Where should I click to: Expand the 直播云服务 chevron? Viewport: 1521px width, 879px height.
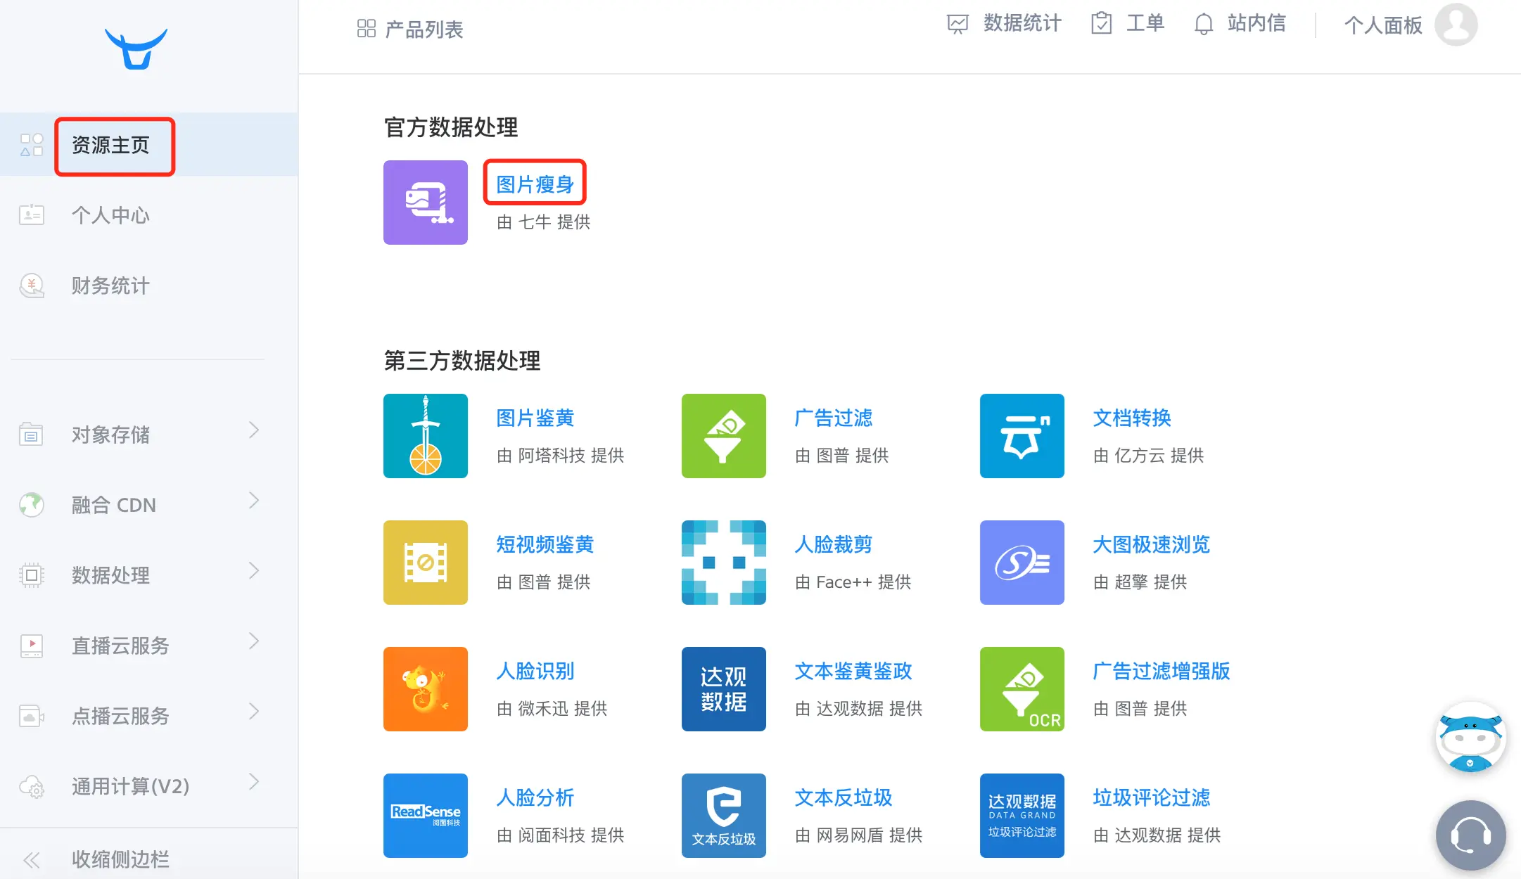tap(254, 641)
